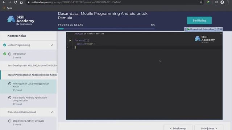Collapse the Arsitektur Aplikasi Android chevron
Image resolution: width=232 pixels, height=130 pixels.
coord(52,112)
